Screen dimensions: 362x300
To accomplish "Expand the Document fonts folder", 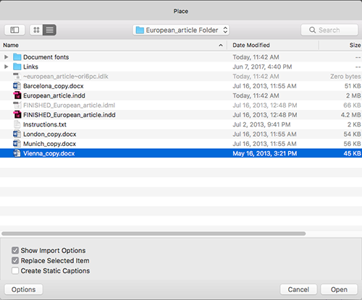I will [7, 57].
